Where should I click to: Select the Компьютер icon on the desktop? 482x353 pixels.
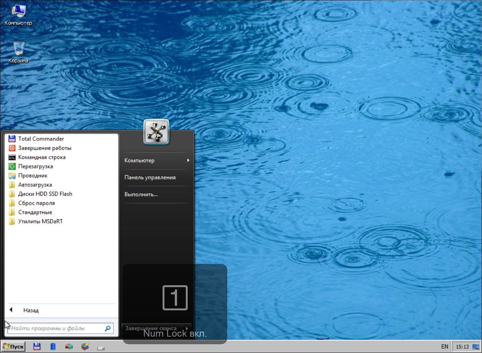click(18, 15)
